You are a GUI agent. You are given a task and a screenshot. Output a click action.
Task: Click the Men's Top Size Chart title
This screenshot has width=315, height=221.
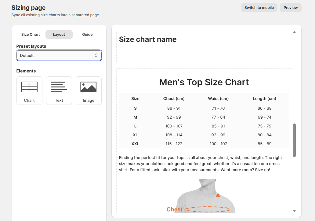click(204, 82)
